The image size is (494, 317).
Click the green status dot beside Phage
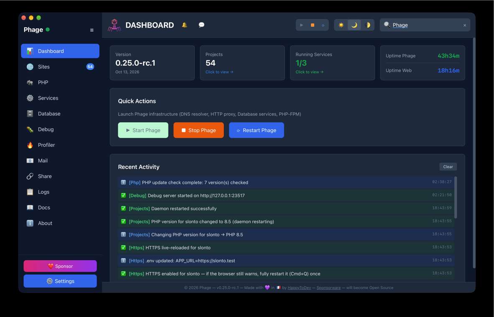(x=48, y=30)
